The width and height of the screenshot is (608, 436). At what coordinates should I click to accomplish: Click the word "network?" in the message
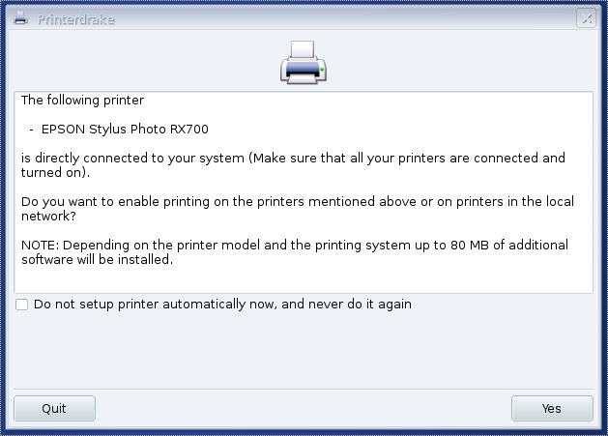click(48, 216)
